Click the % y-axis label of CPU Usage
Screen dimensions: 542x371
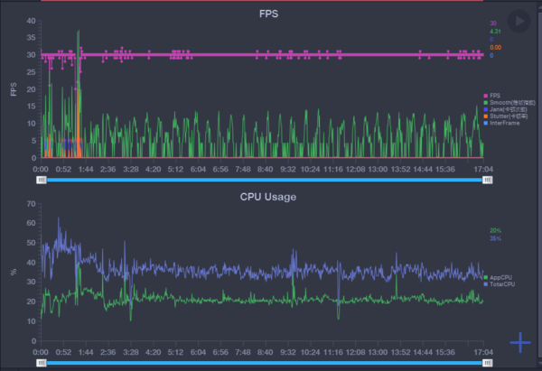(14, 273)
